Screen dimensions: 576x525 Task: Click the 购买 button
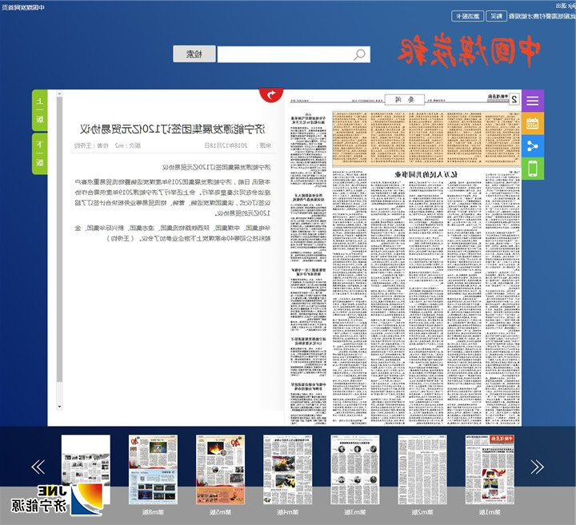[496, 16]
